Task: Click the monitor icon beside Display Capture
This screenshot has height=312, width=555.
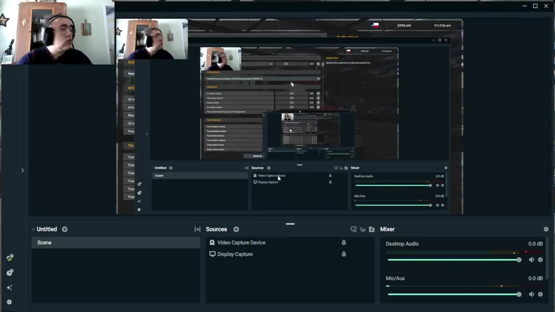Action: click(x=212, y=254)
